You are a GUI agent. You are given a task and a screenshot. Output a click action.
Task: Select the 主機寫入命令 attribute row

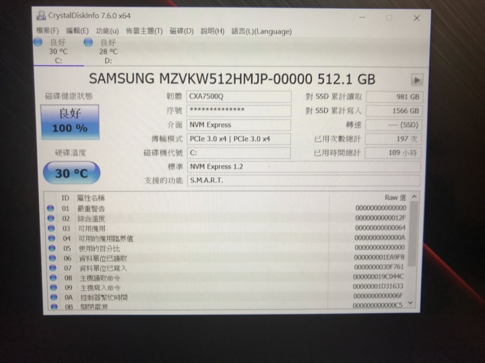[227, 288]
